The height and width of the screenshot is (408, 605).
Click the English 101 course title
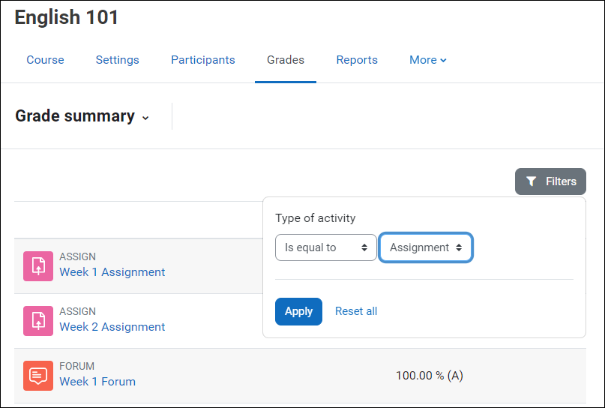(x=67, y=17)
